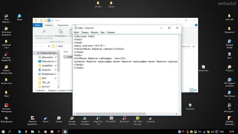This screenshot has height=134, width=238.
Task: Open Wise Memory desktop icon
Action: coord(6,19)
